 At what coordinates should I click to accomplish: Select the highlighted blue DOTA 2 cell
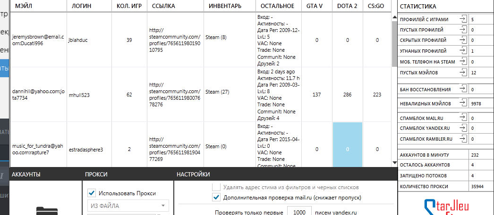(x=348, y=145)
